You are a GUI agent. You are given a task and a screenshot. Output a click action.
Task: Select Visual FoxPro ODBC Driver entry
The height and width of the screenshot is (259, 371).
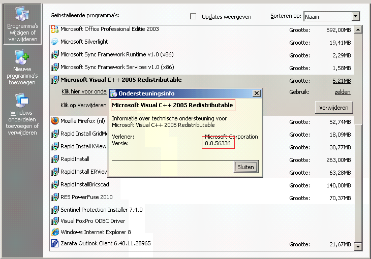92,221
